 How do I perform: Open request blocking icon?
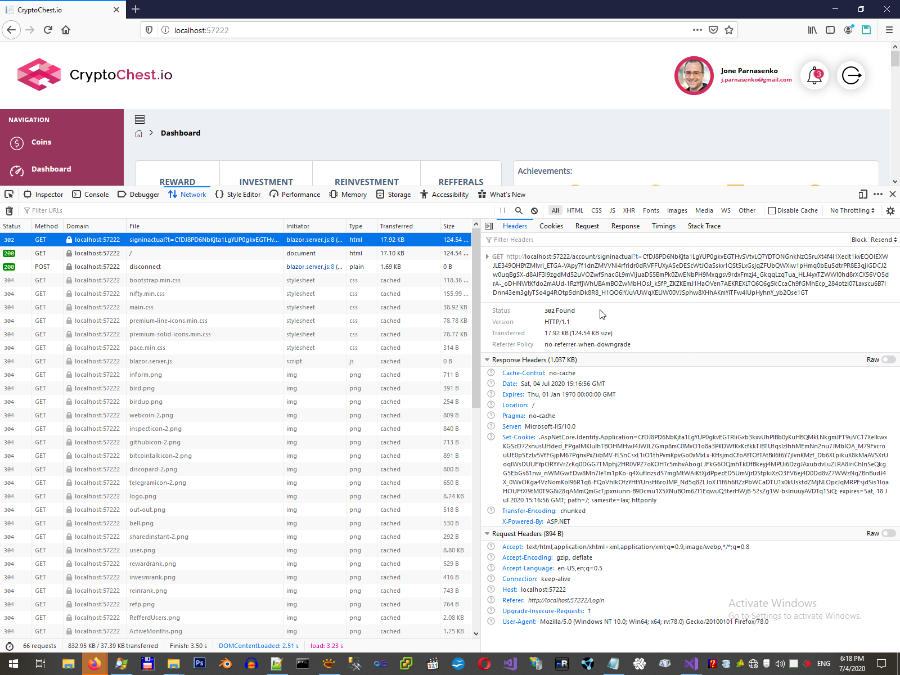click(534, 210)
